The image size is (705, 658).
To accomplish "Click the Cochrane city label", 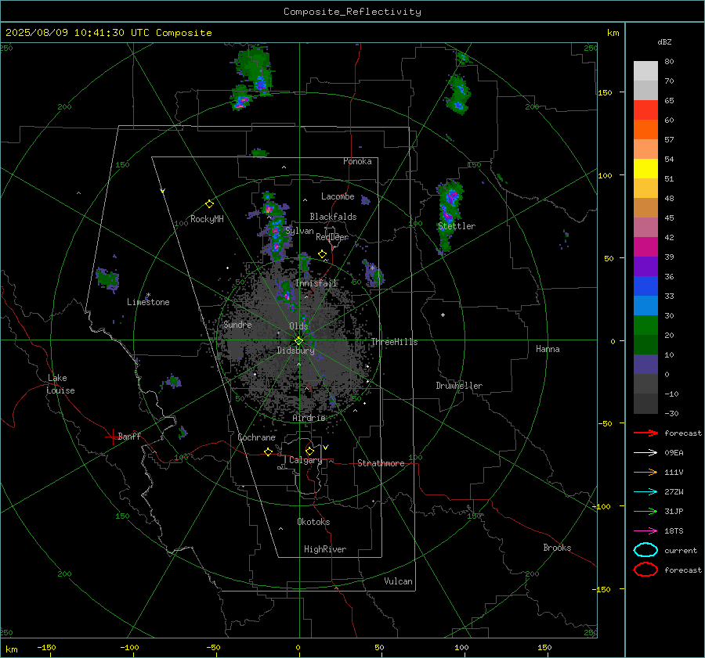I will (x=256, y=437).
